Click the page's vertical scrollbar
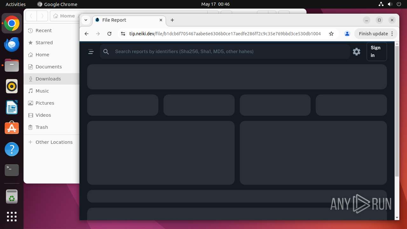This screenshot has width=407, height=229. [x=397, y=111]
